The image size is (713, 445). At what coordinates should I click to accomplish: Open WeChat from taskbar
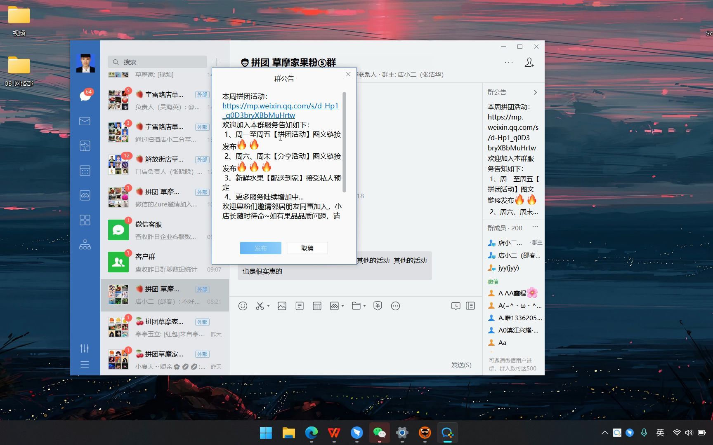[379, 433]
